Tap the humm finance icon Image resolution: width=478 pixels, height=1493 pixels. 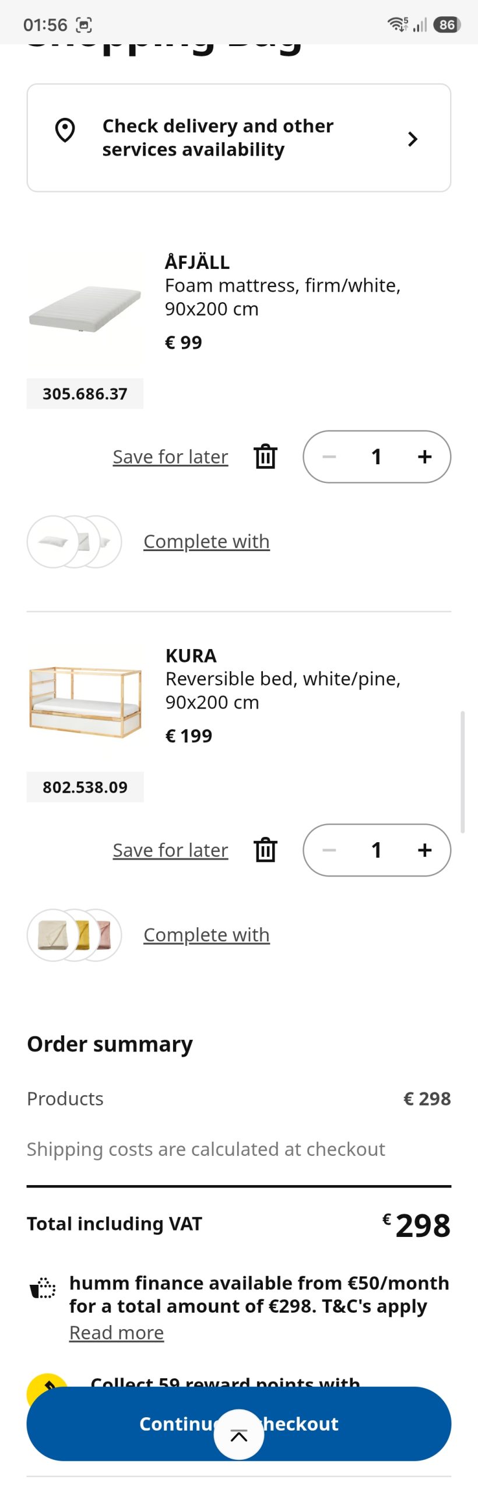point(43,1288)
